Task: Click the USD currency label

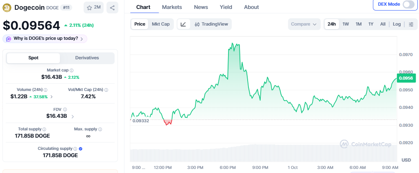Action: click(x=406, y=160)
